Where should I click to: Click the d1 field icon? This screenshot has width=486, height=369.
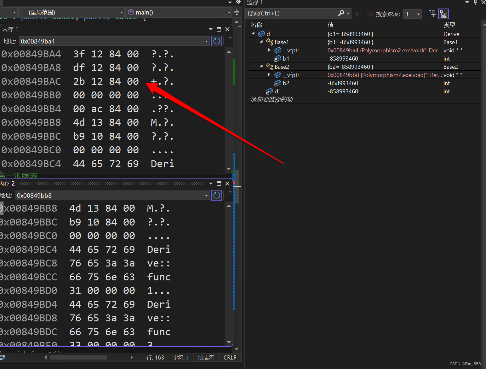[269, 91]
